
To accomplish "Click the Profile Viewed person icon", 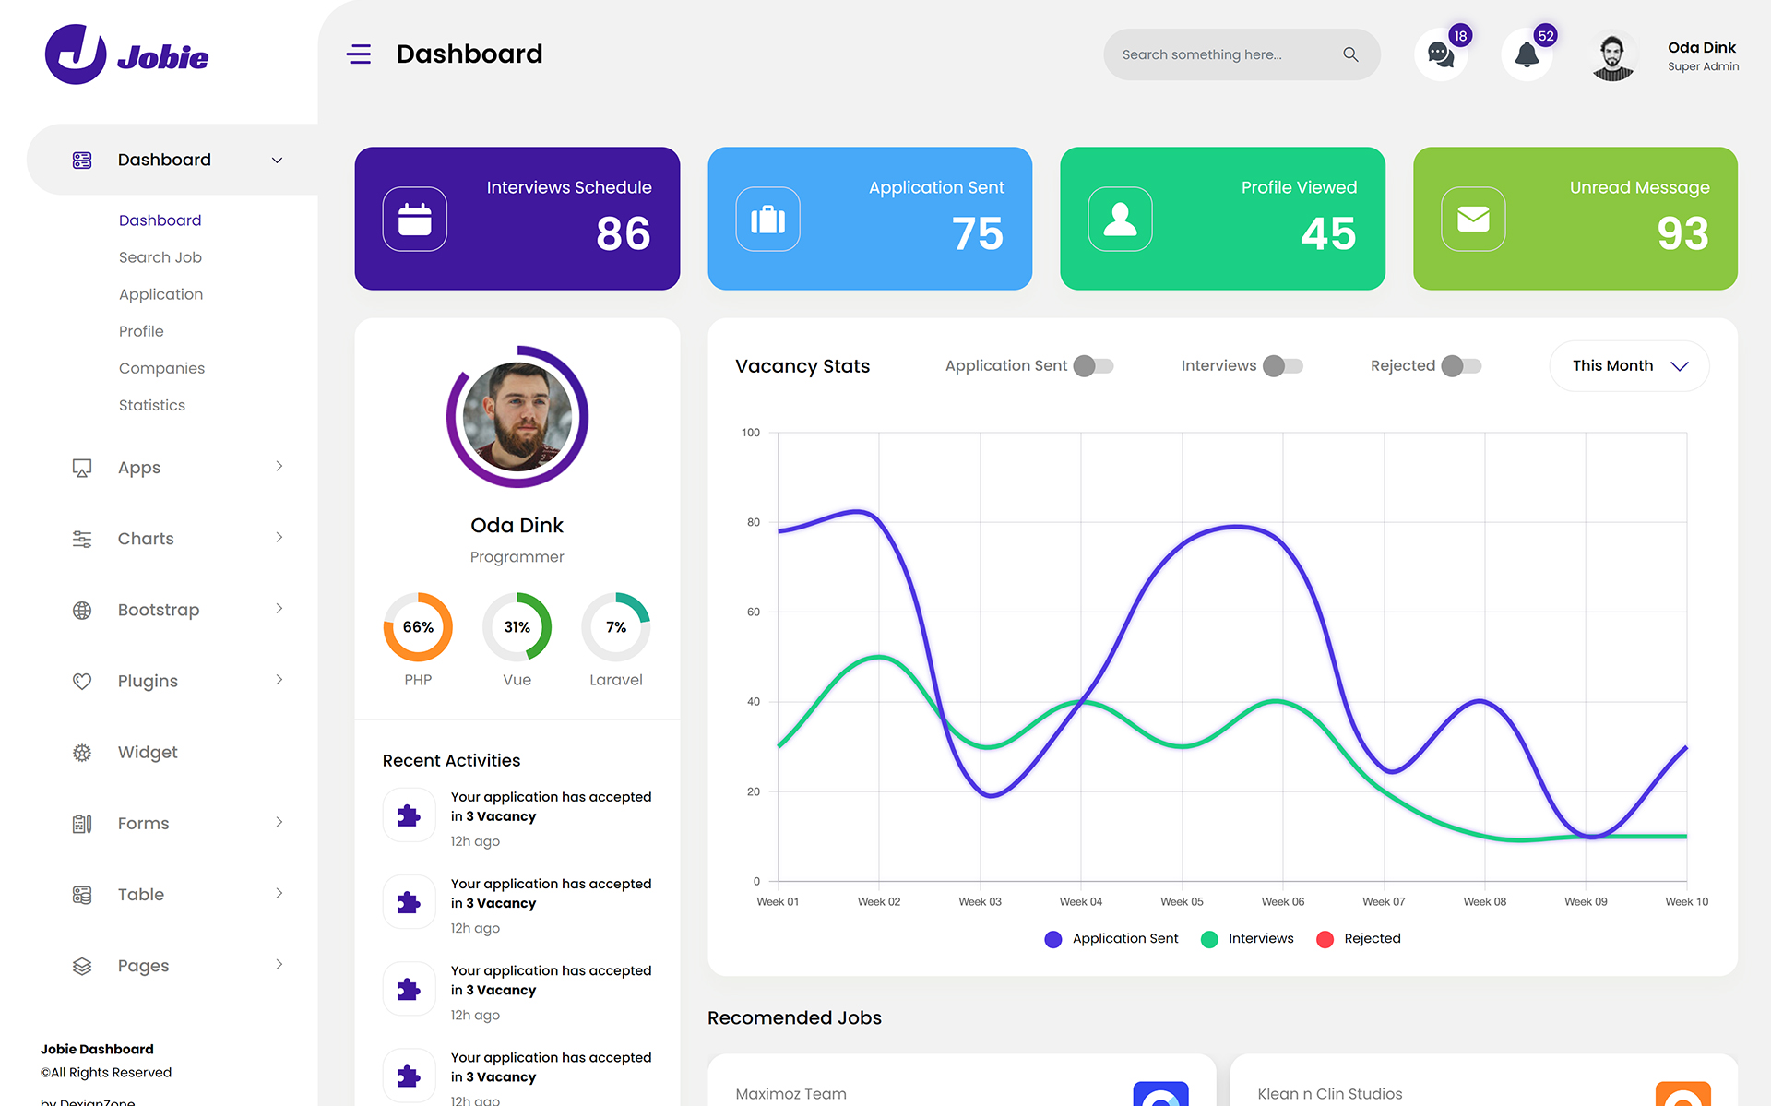I will pyautogui.click(x=1120, y=220).
